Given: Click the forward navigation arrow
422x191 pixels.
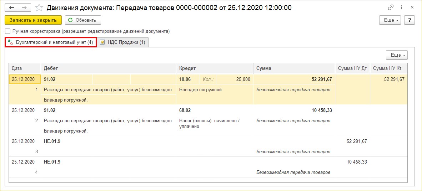Looking at the screenshot, I should [x=24, y=7].
